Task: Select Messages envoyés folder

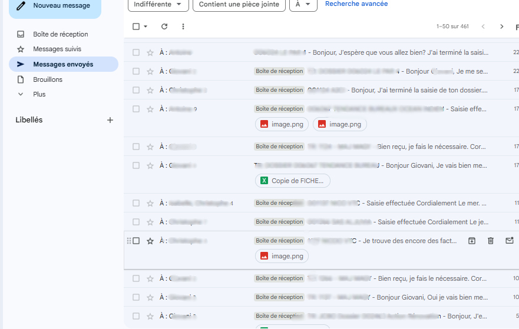Action: (x=64, y=64)
